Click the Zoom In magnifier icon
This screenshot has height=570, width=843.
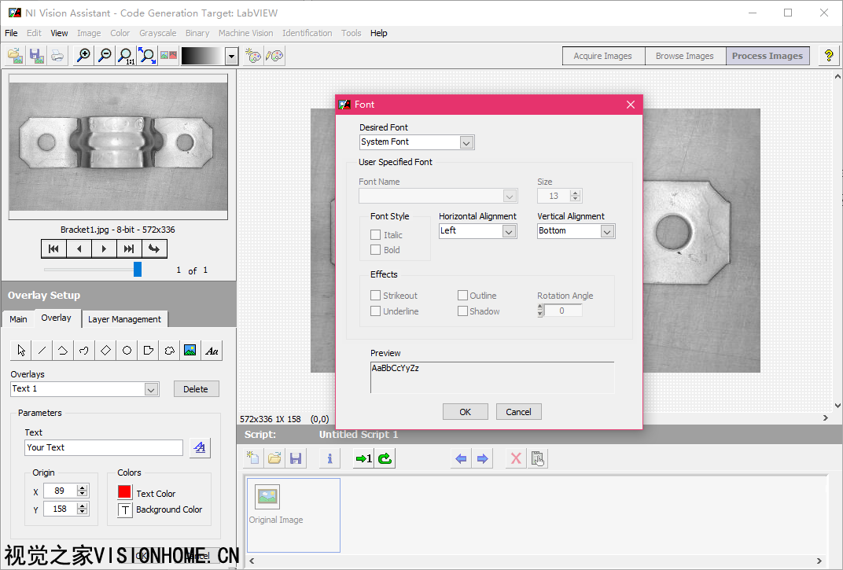tap(83, 56)
